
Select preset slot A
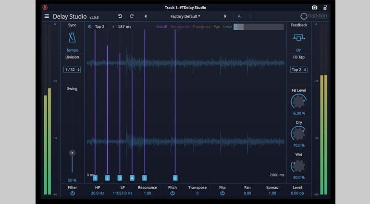click(239, 16)
